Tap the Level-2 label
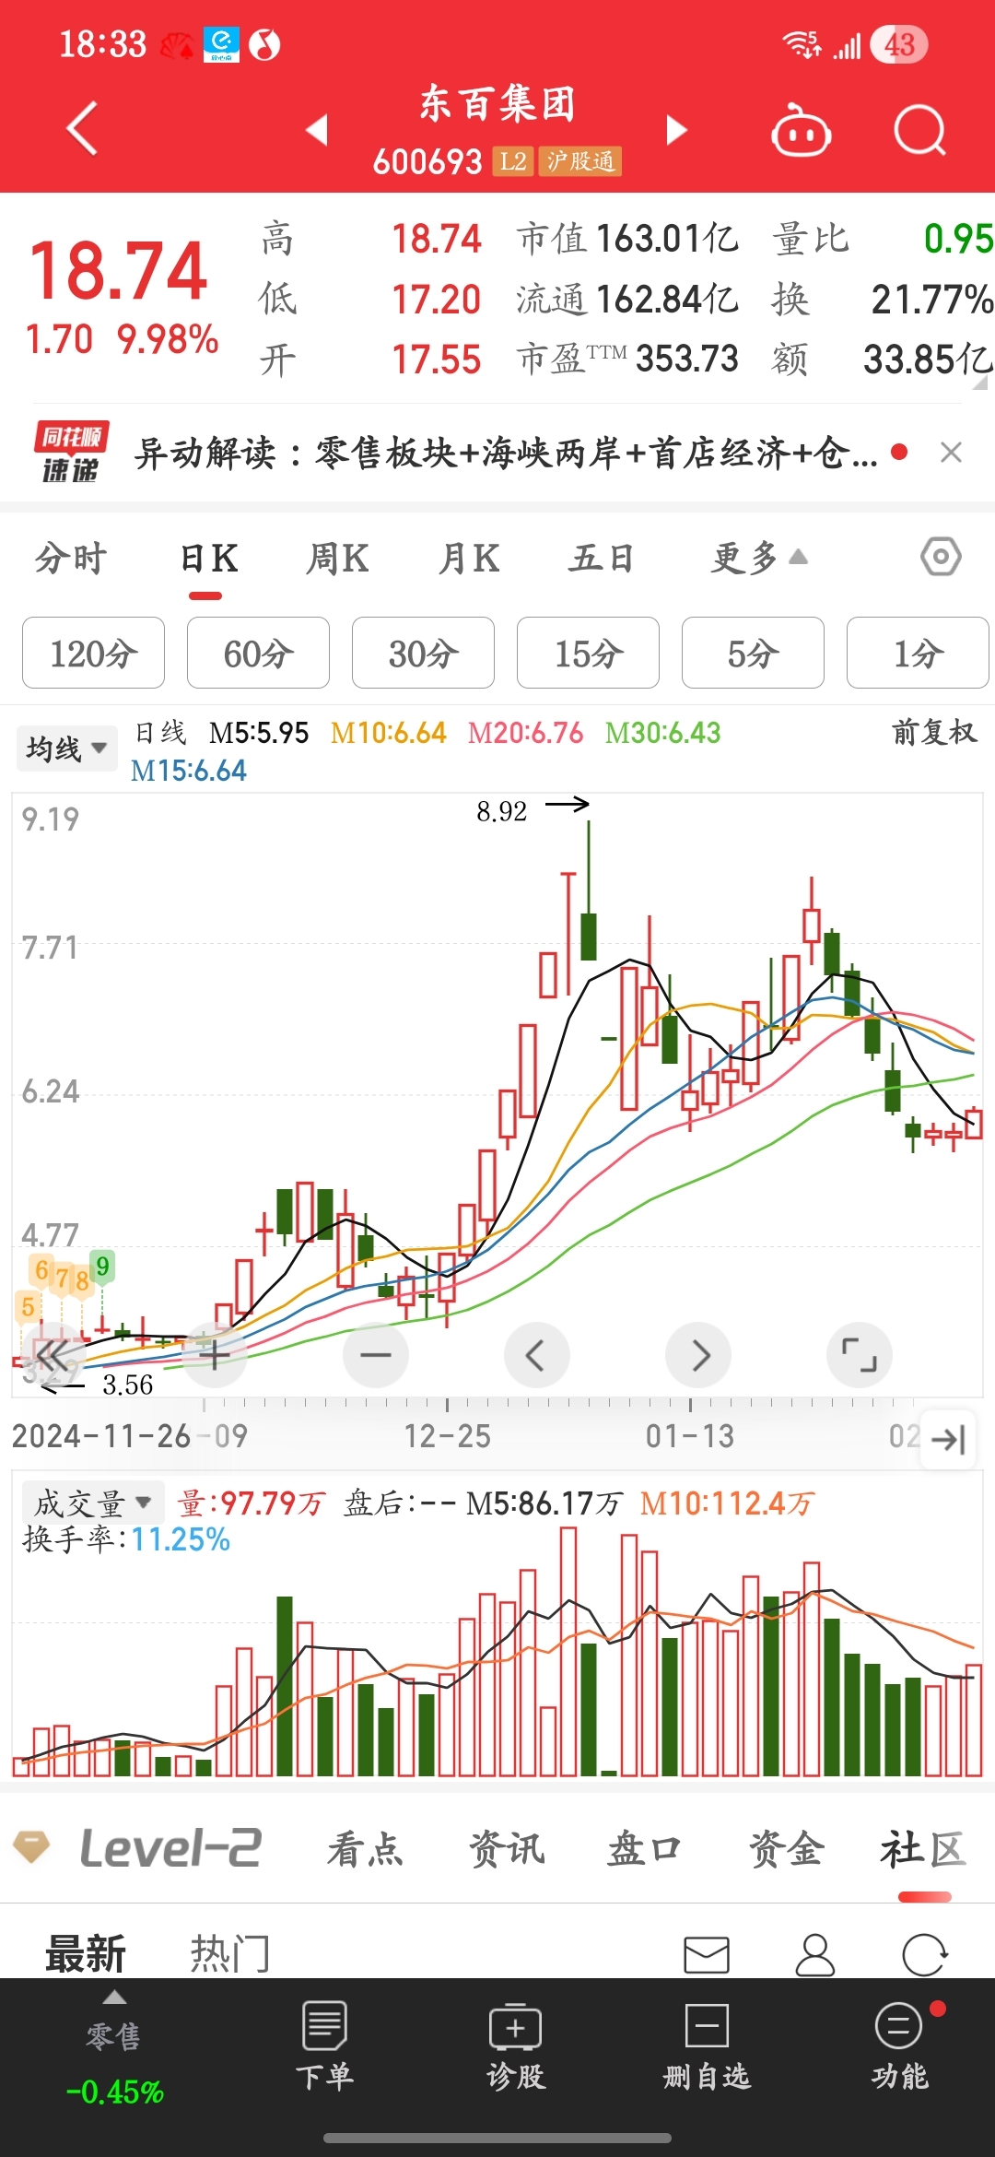This screenshot has height=2157, width=995. pos(170,1847)
